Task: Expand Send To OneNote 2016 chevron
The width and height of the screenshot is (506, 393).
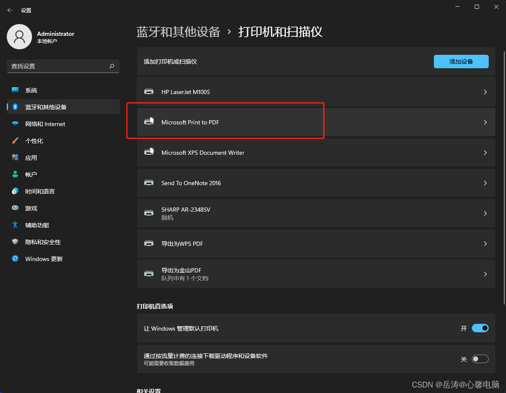Action: pyautogui.click(x=485, y=183)
